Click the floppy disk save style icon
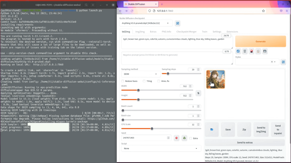This screenshot has height=163, width=291. click(x=265, y=51)
